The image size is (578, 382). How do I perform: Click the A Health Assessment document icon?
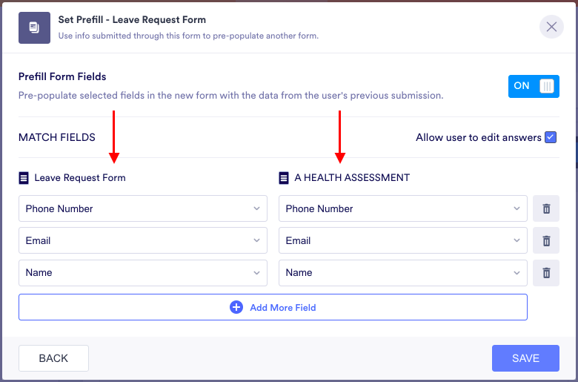coord(284,178)
